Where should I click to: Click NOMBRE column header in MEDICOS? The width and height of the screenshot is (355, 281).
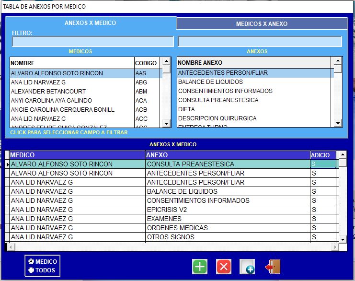point(72,63)
